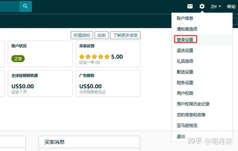Click 过去一年 (3) feedback text
Image resolution: width=238 pixels, height=151 pixels.
(89, 62)
